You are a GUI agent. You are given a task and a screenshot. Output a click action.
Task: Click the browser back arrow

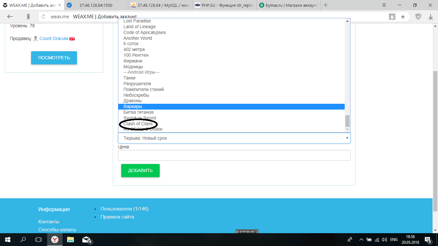click(10, 17)
